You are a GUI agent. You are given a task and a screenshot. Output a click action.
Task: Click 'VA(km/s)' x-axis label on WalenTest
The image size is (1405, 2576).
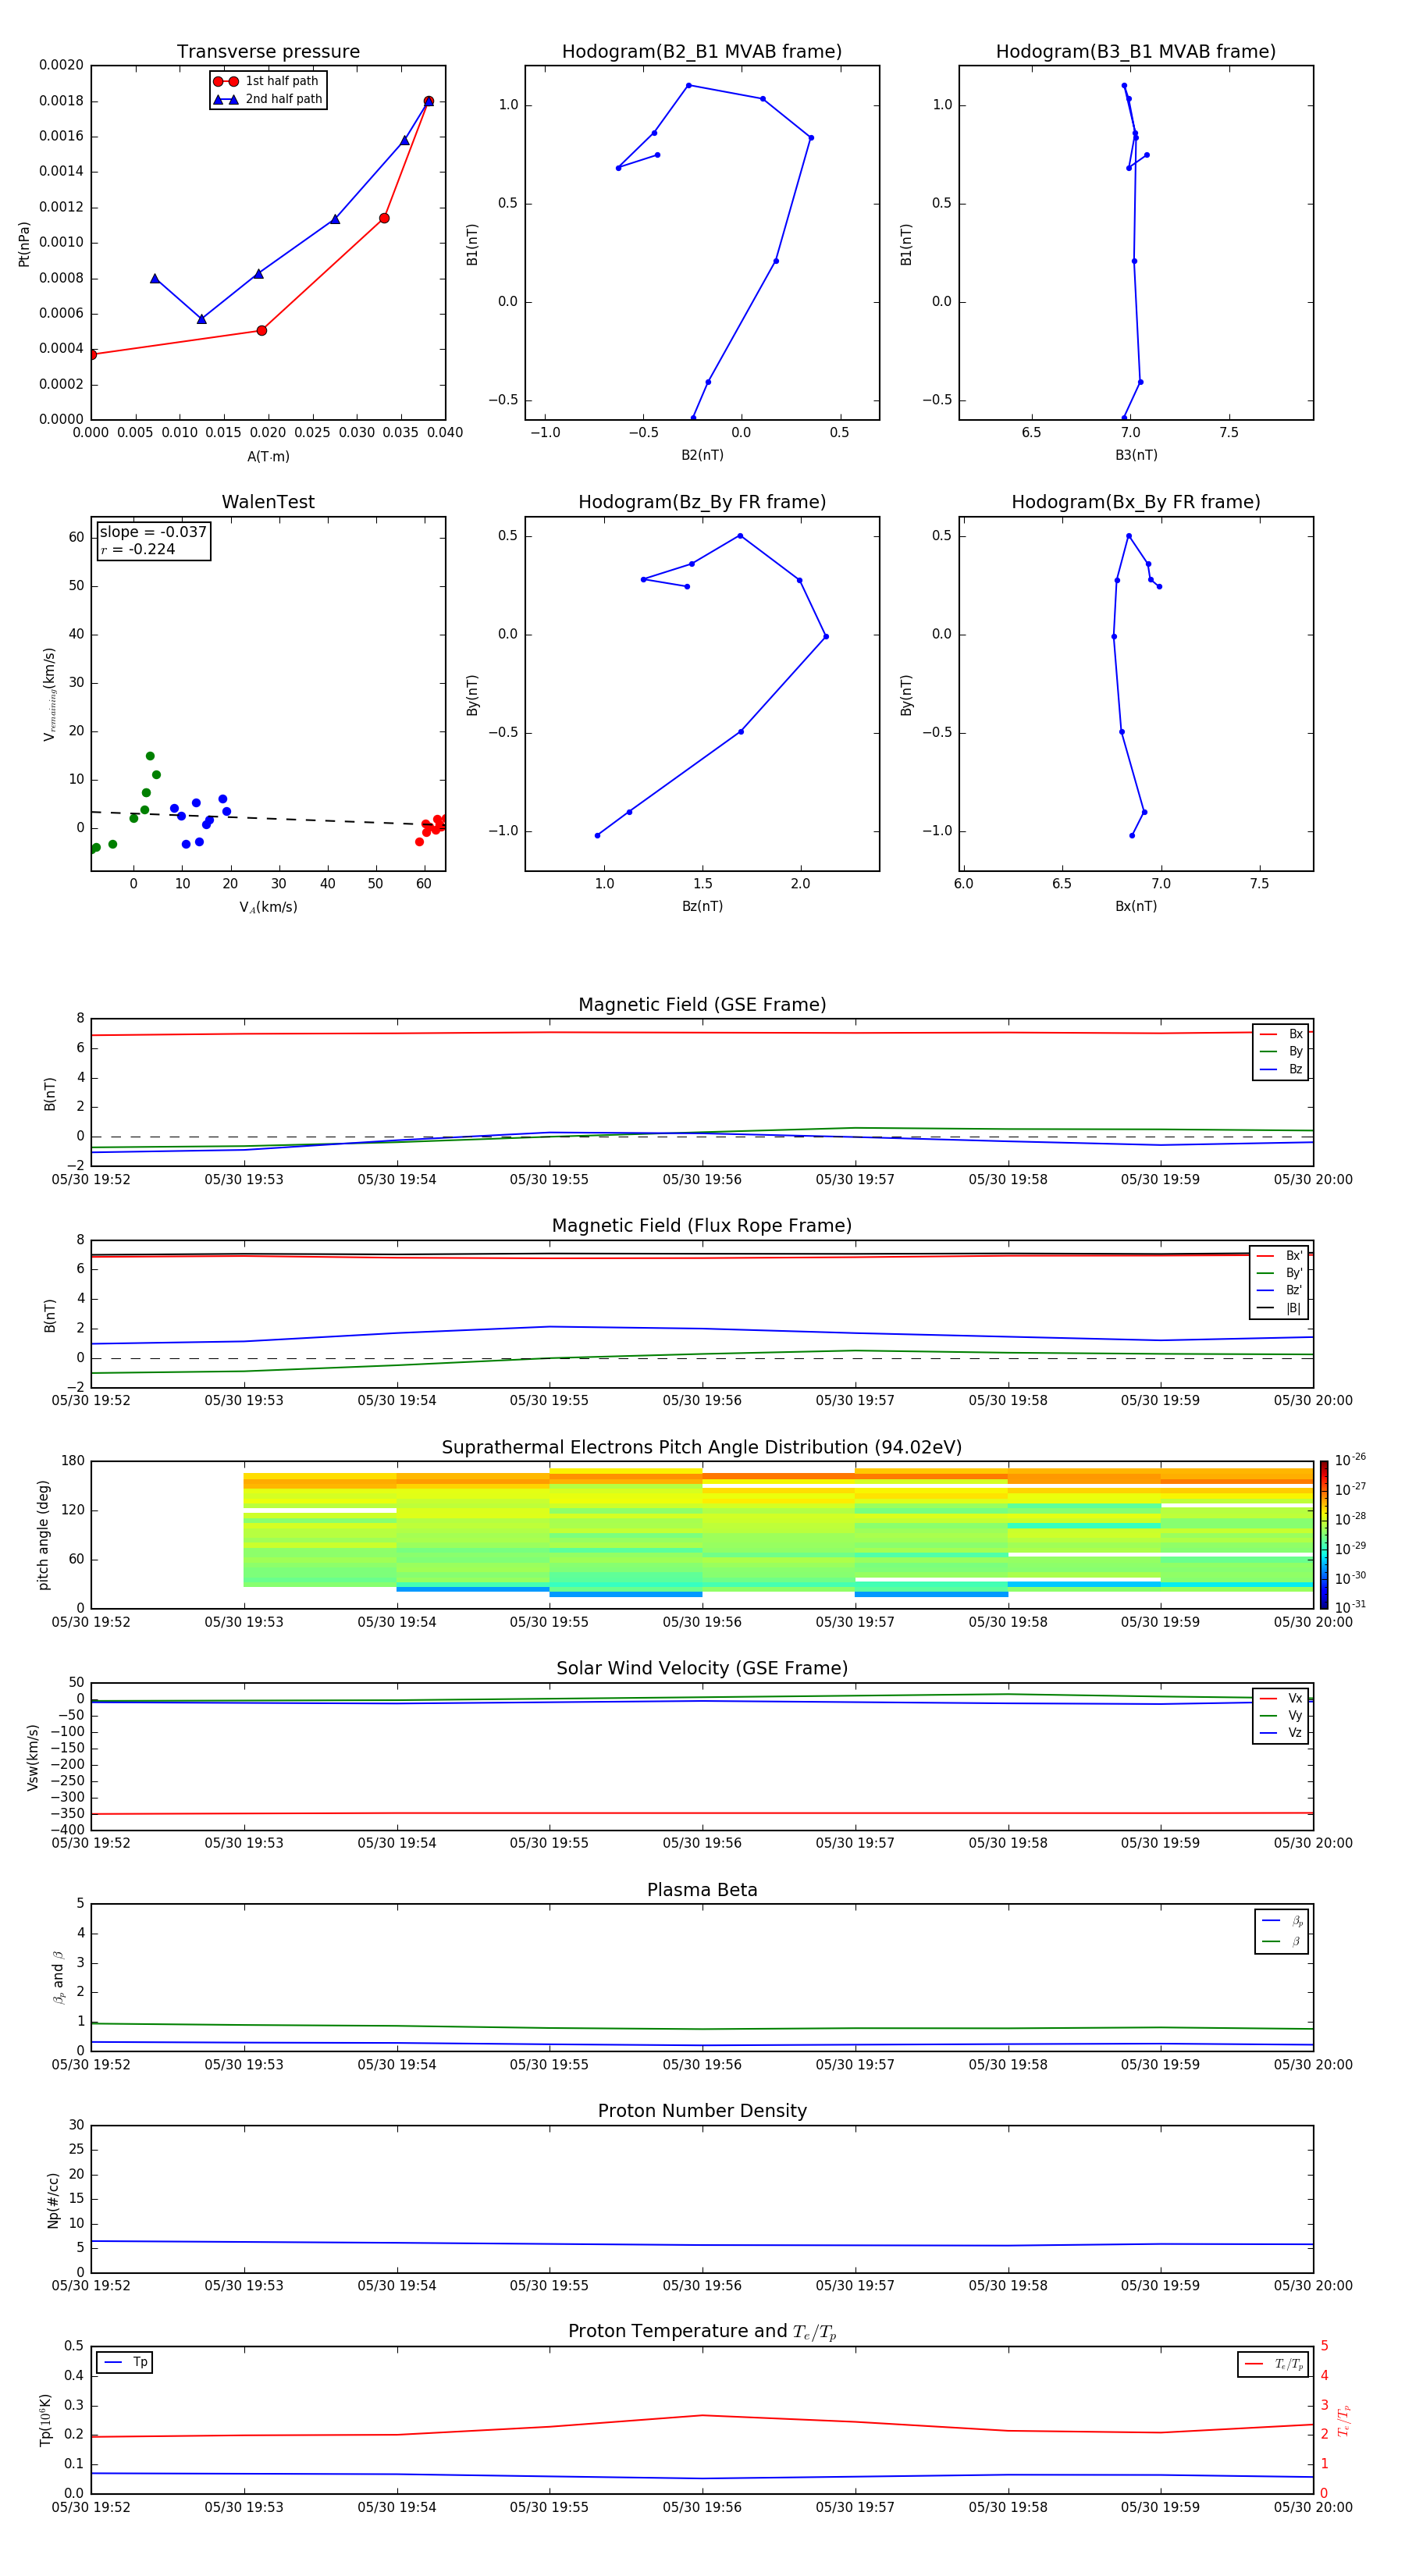pyautogui.click(x=268, y=907)
